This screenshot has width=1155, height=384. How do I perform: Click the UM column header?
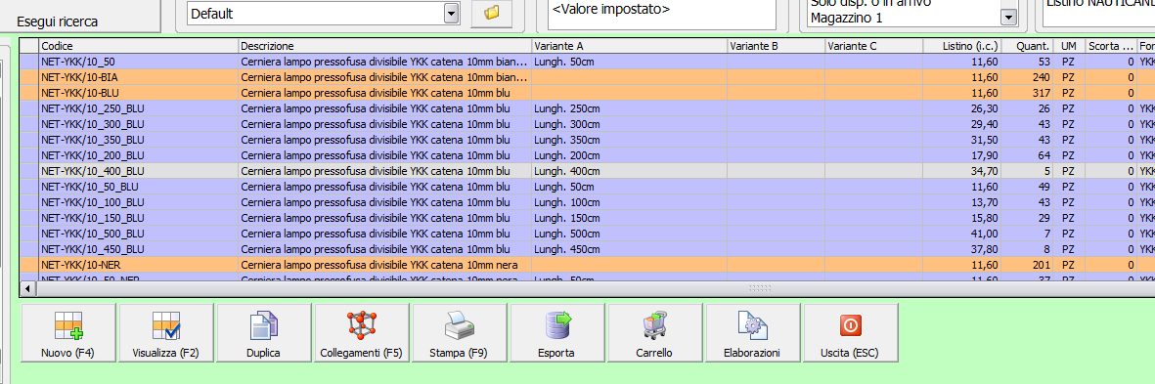coord(1068,46)
